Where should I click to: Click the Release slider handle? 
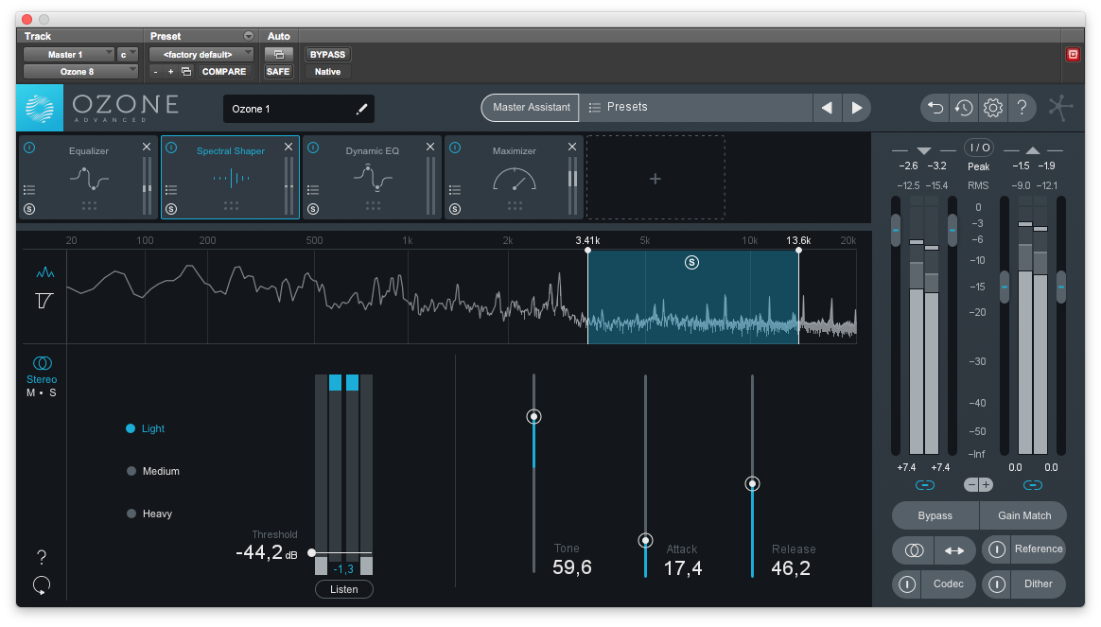click(x=752, y=484)
